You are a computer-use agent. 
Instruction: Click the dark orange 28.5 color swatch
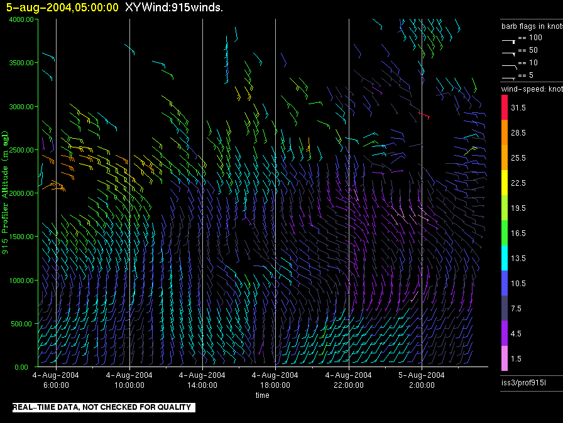(x=505, y=132)
